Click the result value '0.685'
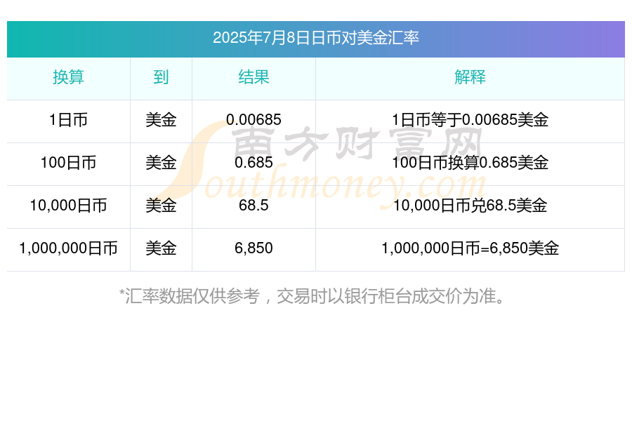Viewport: 632px width, 421px height. (254, 163)
